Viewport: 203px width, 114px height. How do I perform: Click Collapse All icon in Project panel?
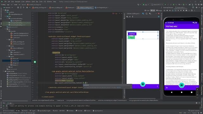(23, 8)
